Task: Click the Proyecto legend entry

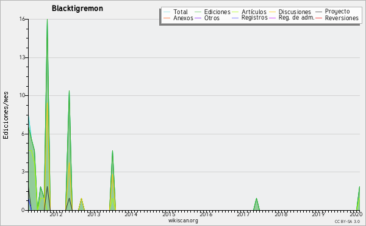Action: tap(332, 11)
